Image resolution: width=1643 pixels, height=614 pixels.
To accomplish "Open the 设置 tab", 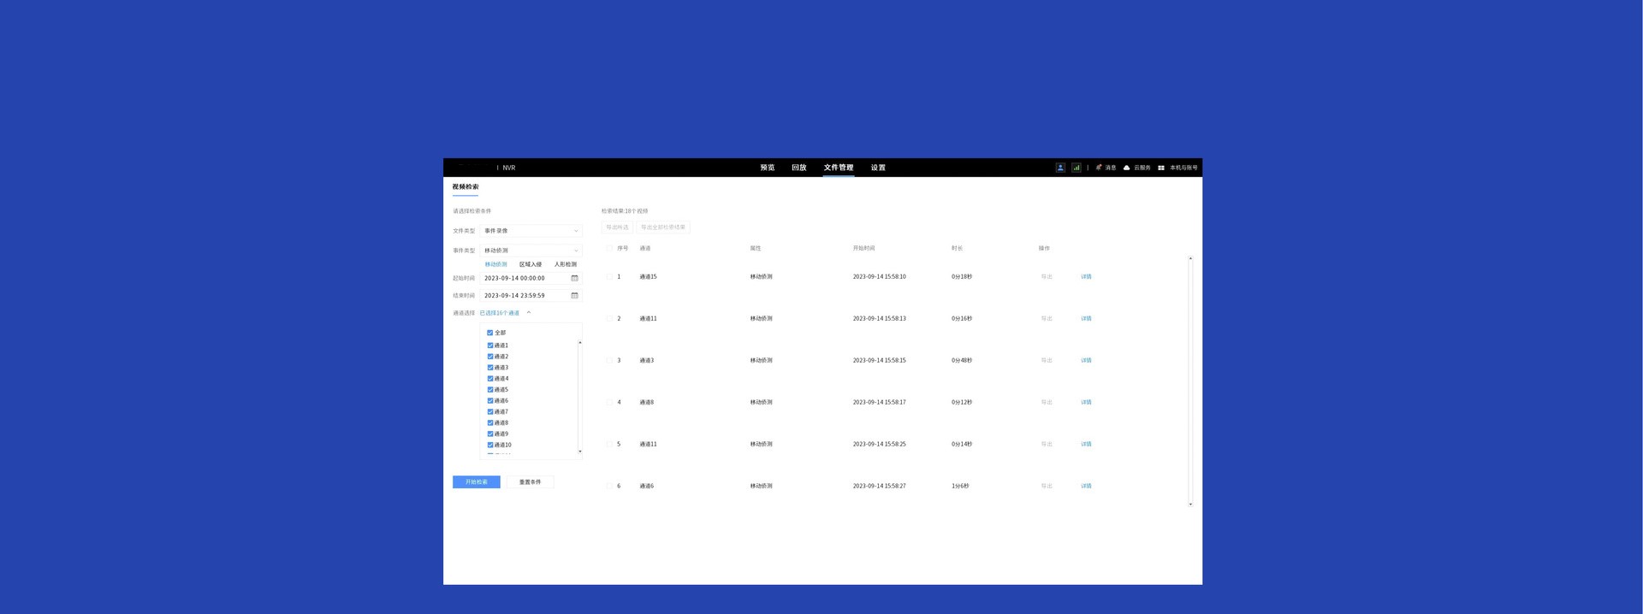I will (x=878, y=168).
